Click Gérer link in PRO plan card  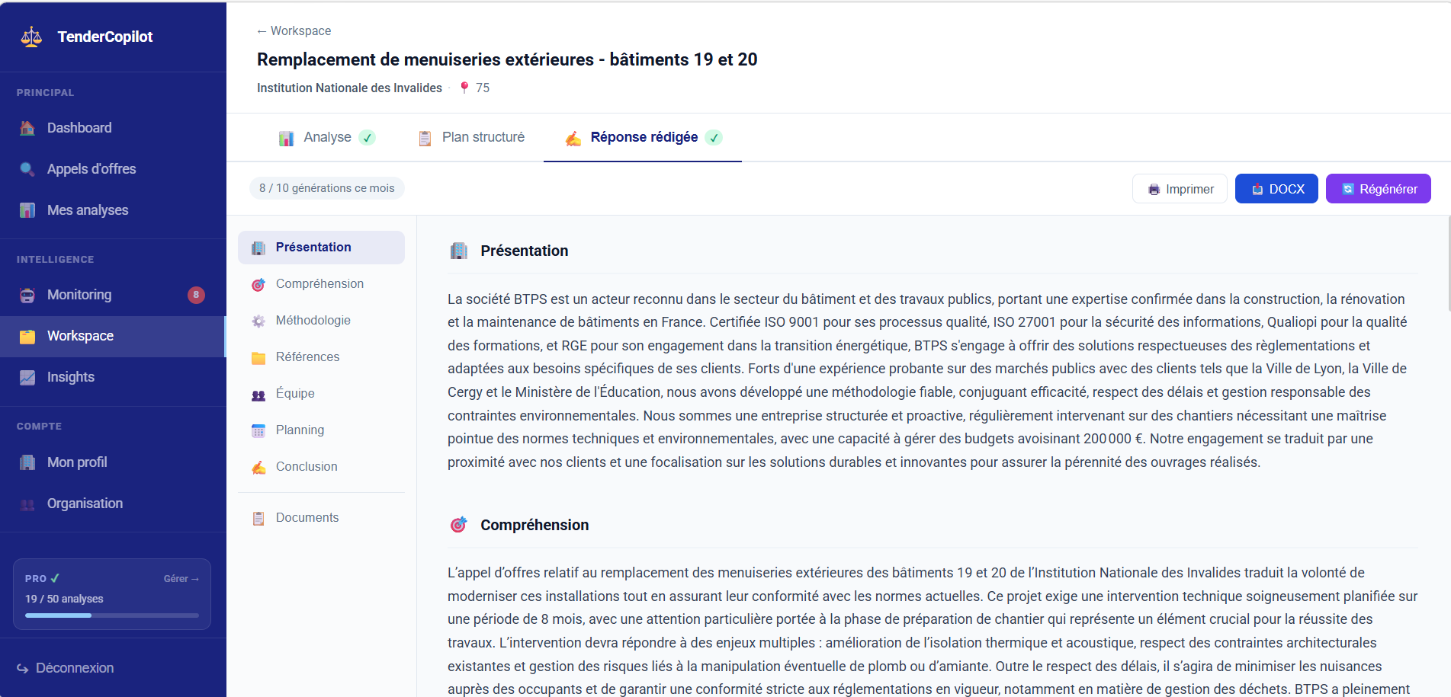click(181, 579)
